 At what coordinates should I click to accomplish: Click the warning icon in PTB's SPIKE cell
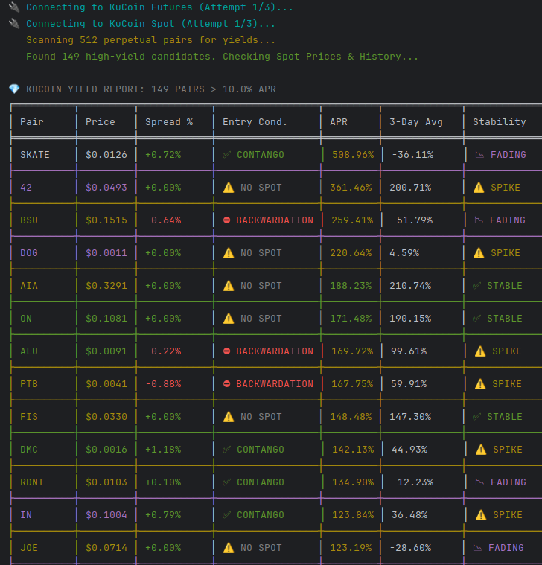coord(480,384)
